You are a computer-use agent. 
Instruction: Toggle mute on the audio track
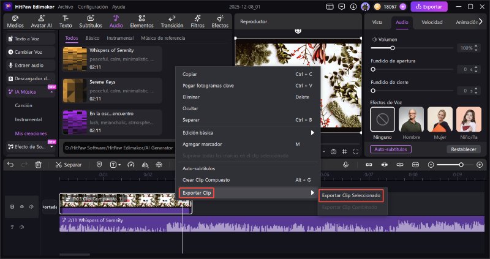point(21,227)
